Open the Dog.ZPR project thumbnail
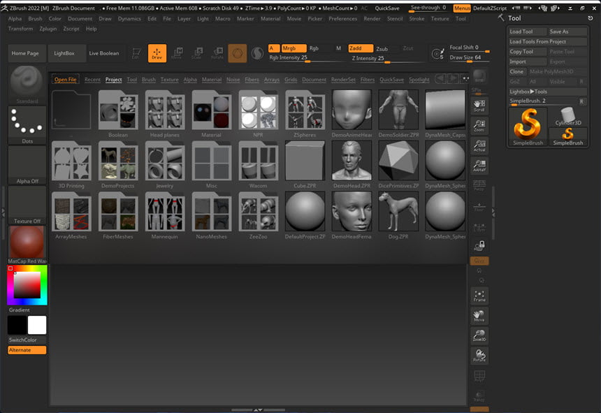Screen dimensions: 601x413 click(398, 212)
